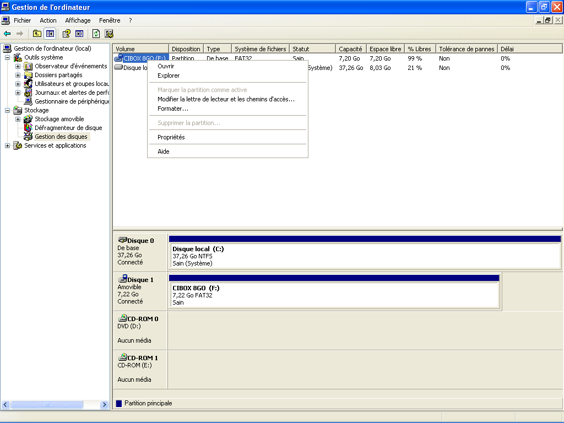Open the Affichage menu
The image size is (564, 423).
click(x=78, y=20)
